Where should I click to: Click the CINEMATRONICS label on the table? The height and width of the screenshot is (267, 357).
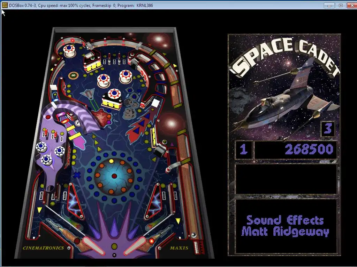(43, 248)
